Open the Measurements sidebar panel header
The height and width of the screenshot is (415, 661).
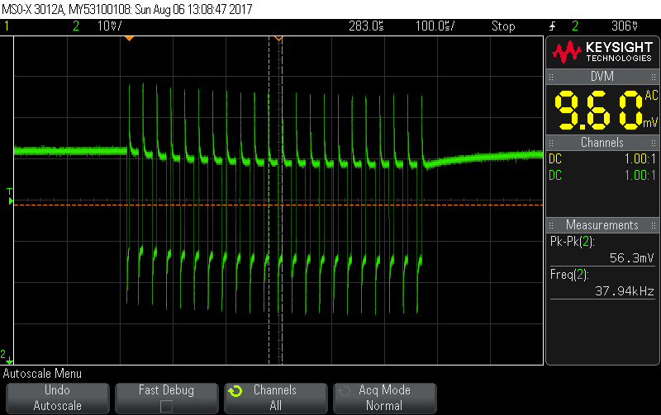coord(602,225)
